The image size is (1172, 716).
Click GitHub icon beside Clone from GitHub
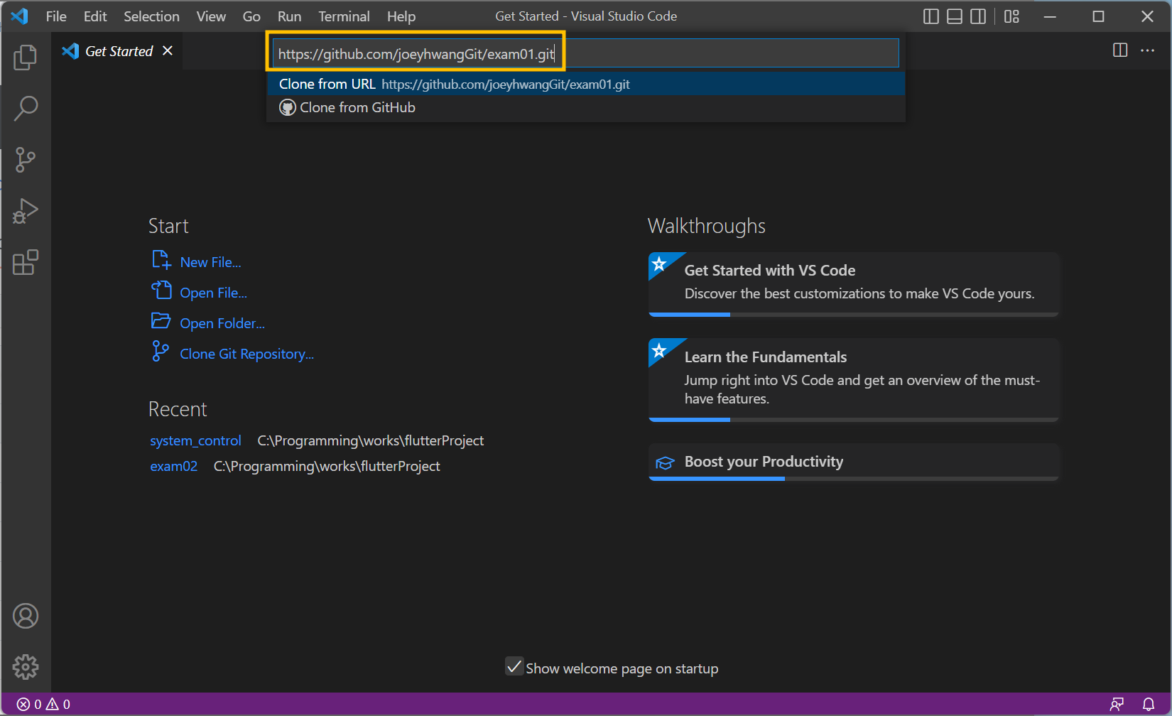pyautogui.click(x=287, y=107)
